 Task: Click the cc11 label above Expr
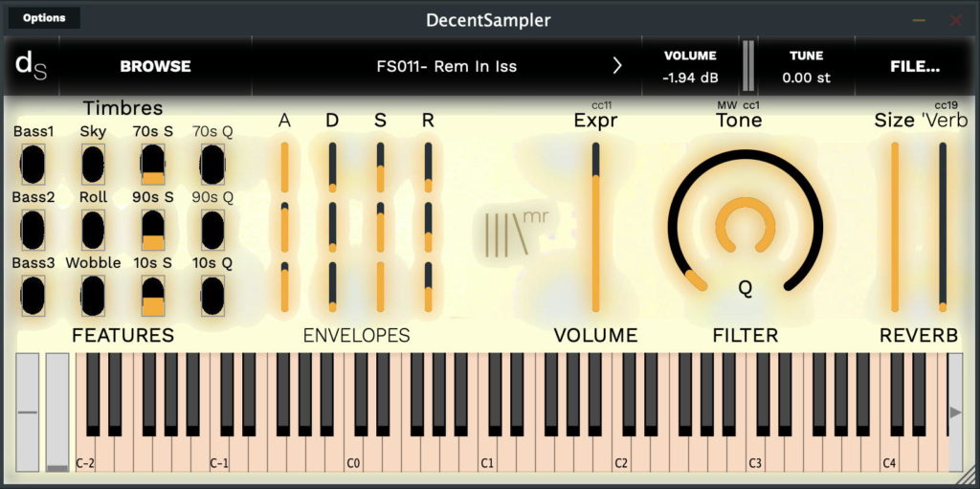[602, 105]
